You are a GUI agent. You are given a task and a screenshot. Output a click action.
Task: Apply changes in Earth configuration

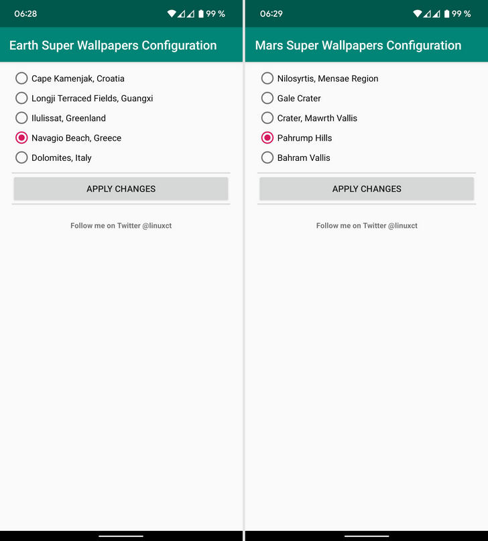121,189
